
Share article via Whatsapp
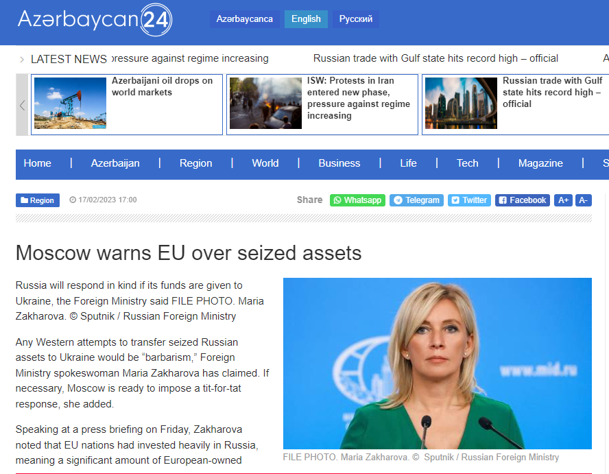[357, 200]
